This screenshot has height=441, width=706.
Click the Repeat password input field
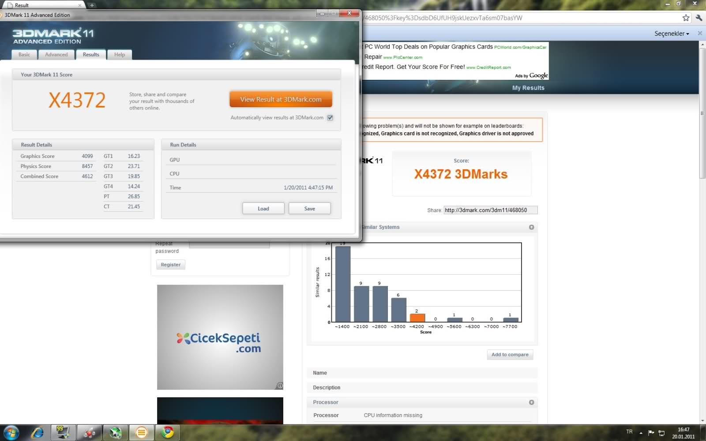[229, 245]
